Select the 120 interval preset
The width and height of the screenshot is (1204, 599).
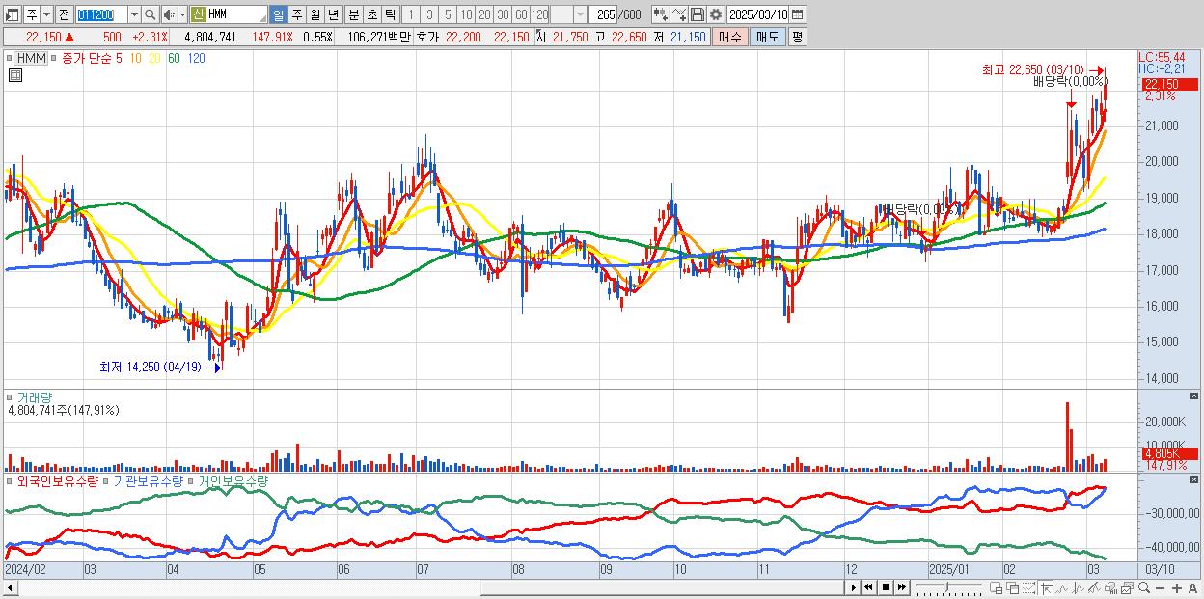pos(539,14)
